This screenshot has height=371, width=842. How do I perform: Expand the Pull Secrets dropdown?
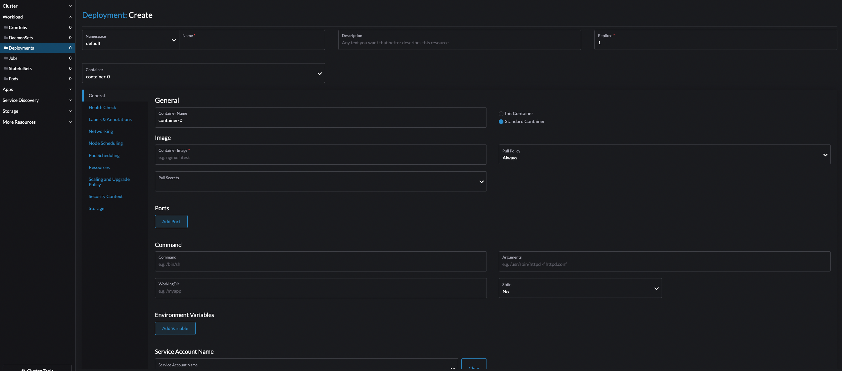pos(321,181)
